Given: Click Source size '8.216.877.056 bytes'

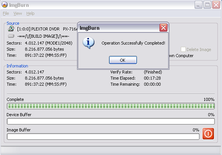Looking at the screenshot, I should pos(44,49).
